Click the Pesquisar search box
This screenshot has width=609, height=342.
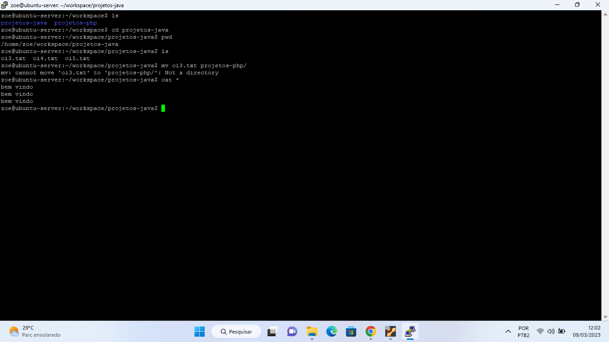pyautogui.click(x=236, y=331)
